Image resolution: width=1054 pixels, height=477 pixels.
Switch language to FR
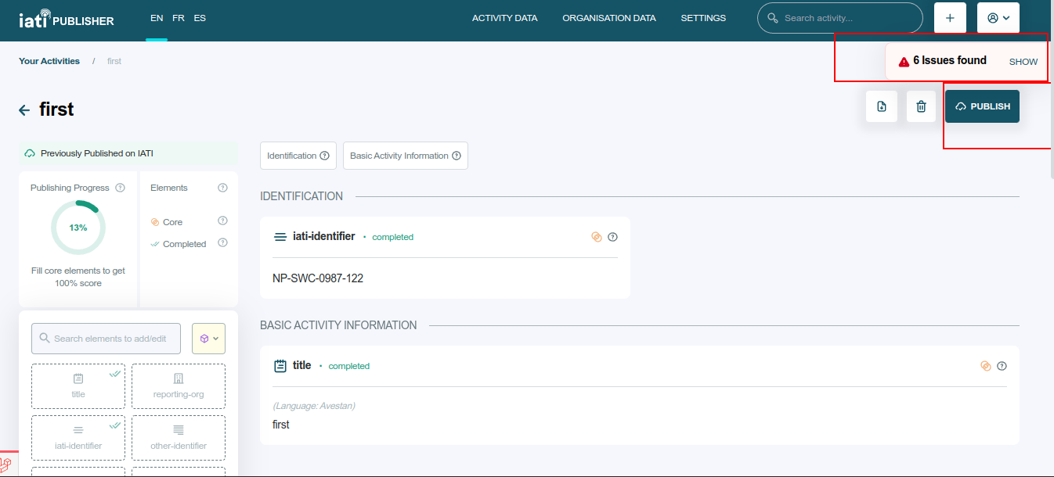(x=179, y=18)
